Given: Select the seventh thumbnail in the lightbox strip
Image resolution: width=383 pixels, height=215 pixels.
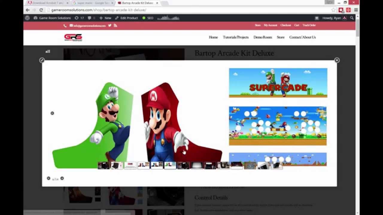Looking at the screenshot, I should (183, 165).
